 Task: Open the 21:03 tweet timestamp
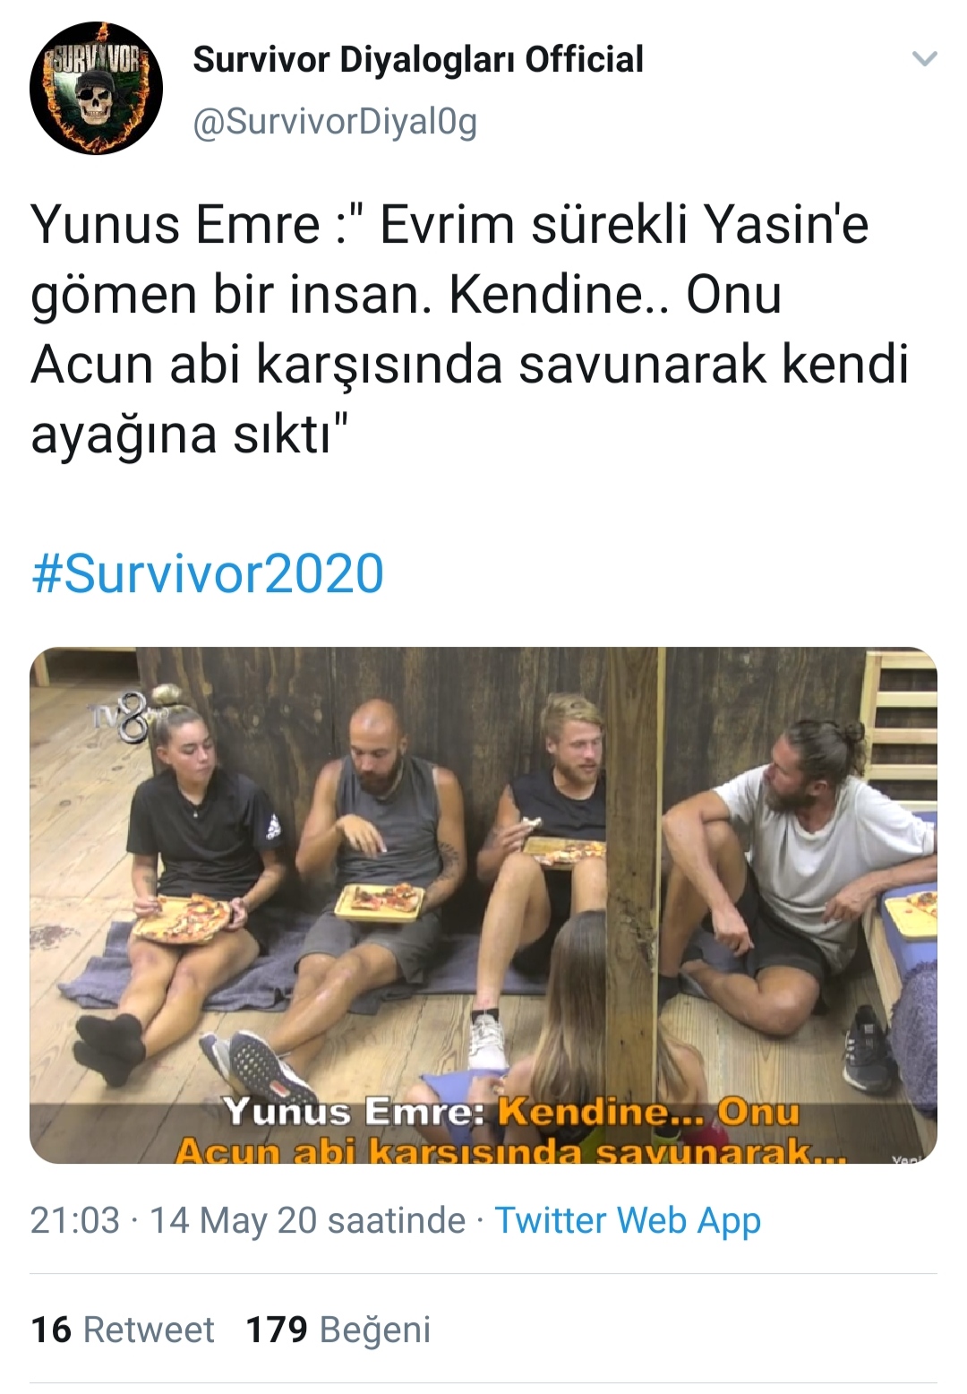75,1220
